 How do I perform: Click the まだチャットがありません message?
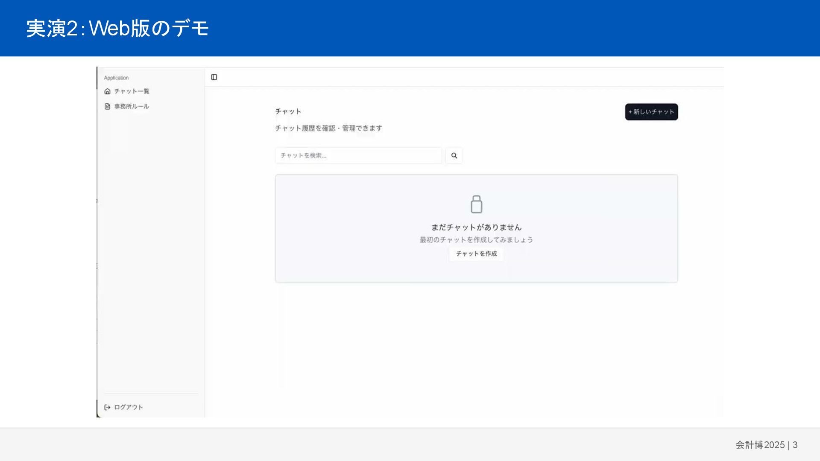pyautogui.click(x=476, y=227)
